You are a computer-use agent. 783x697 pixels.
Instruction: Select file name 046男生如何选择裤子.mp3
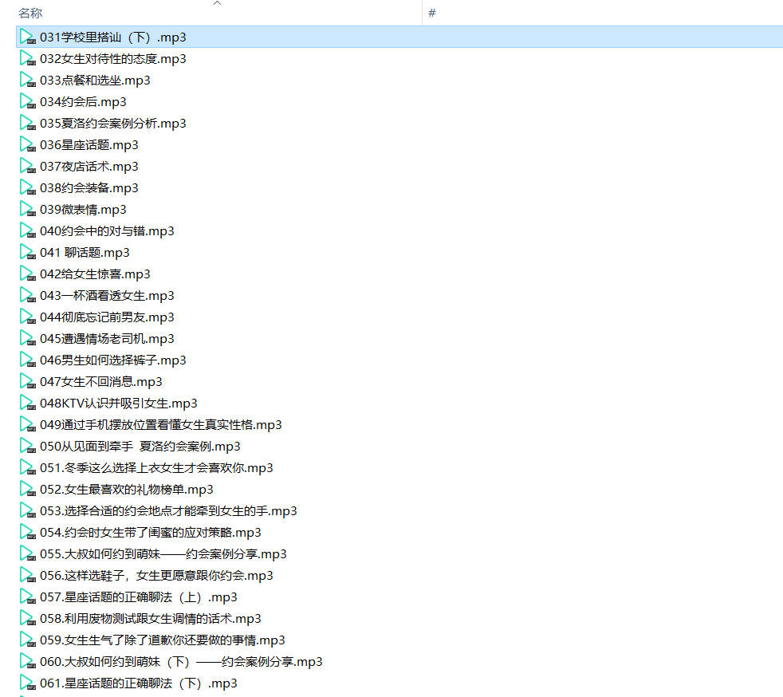[113, 360]
